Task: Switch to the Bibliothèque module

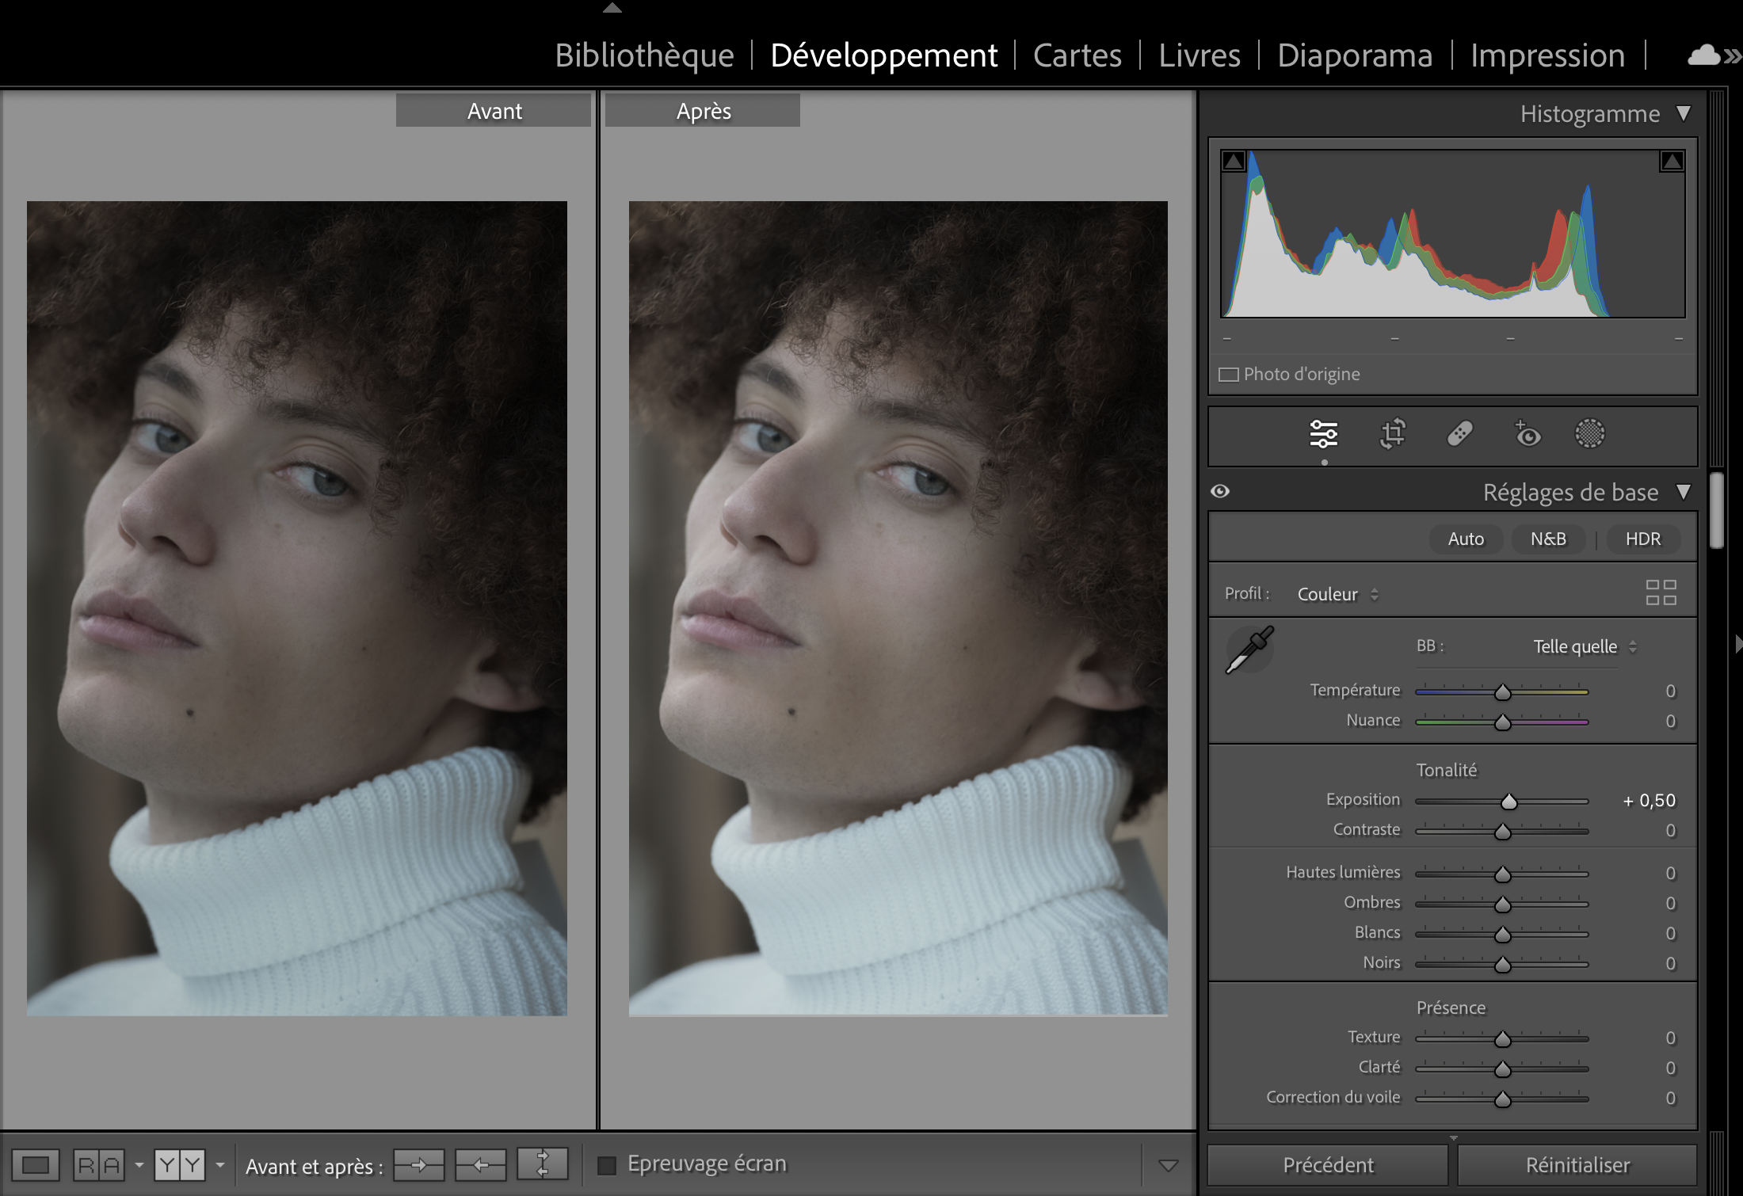Action: pos(644,55)
